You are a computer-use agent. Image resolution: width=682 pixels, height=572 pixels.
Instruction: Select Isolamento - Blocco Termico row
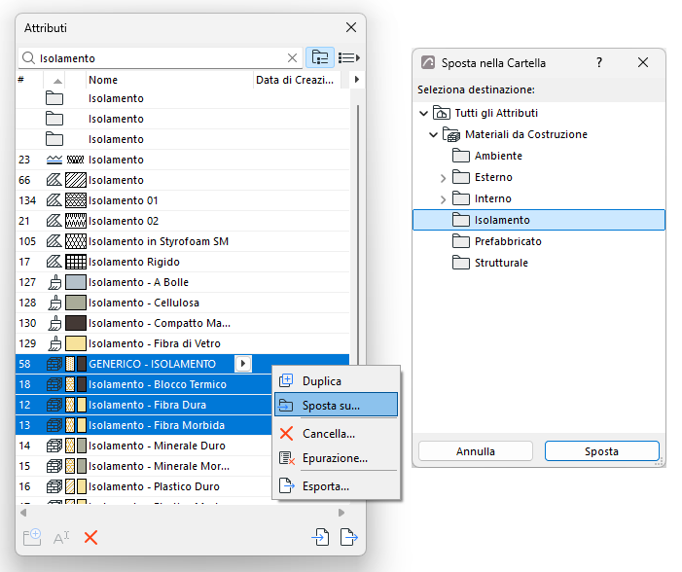[144, 384]
